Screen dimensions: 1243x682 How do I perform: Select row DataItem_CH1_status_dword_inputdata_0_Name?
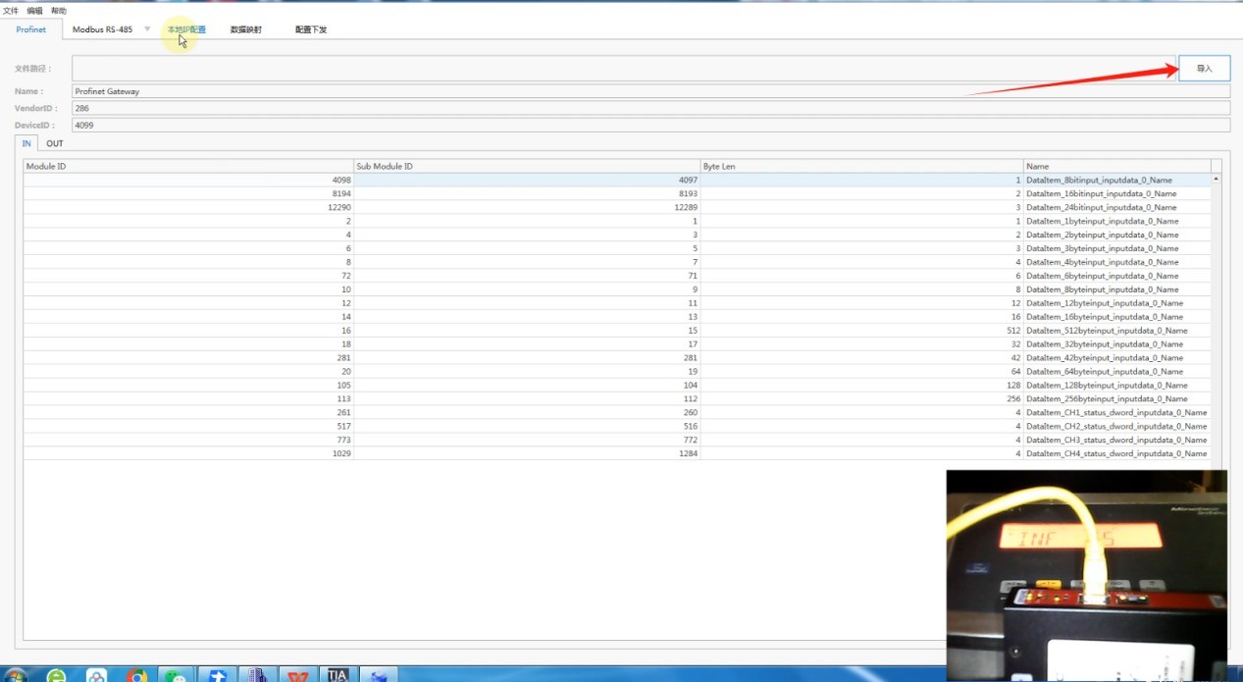tap(616, 413)
